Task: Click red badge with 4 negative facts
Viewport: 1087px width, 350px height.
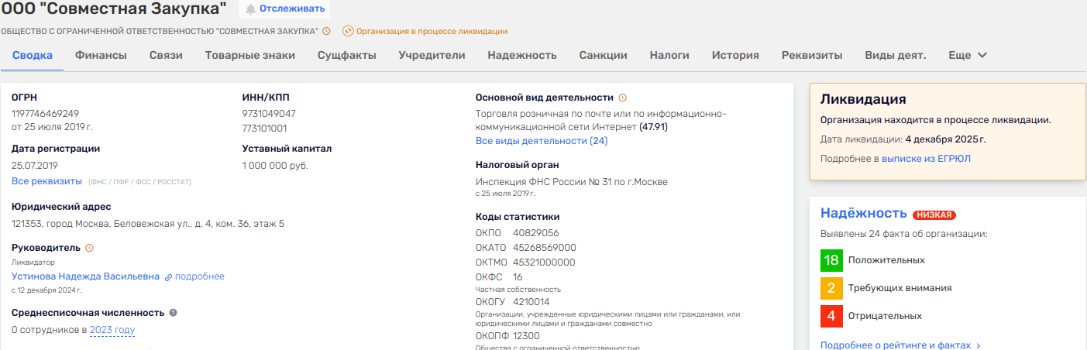Action: click(x=831, y=316)
